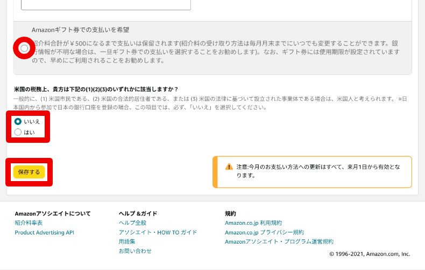Open the ヘルプ全般 link
Screen dimensions: 425x270
132,223
